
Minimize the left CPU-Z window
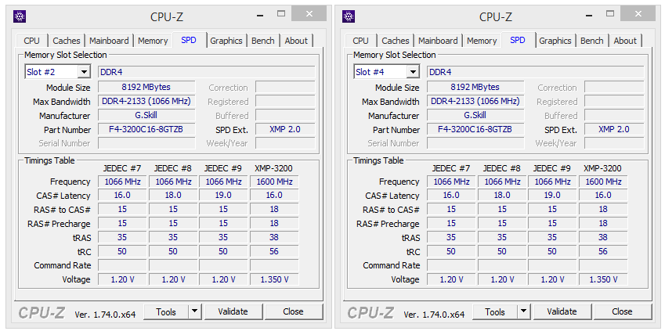pyautogui.click(x=260, y=15)
